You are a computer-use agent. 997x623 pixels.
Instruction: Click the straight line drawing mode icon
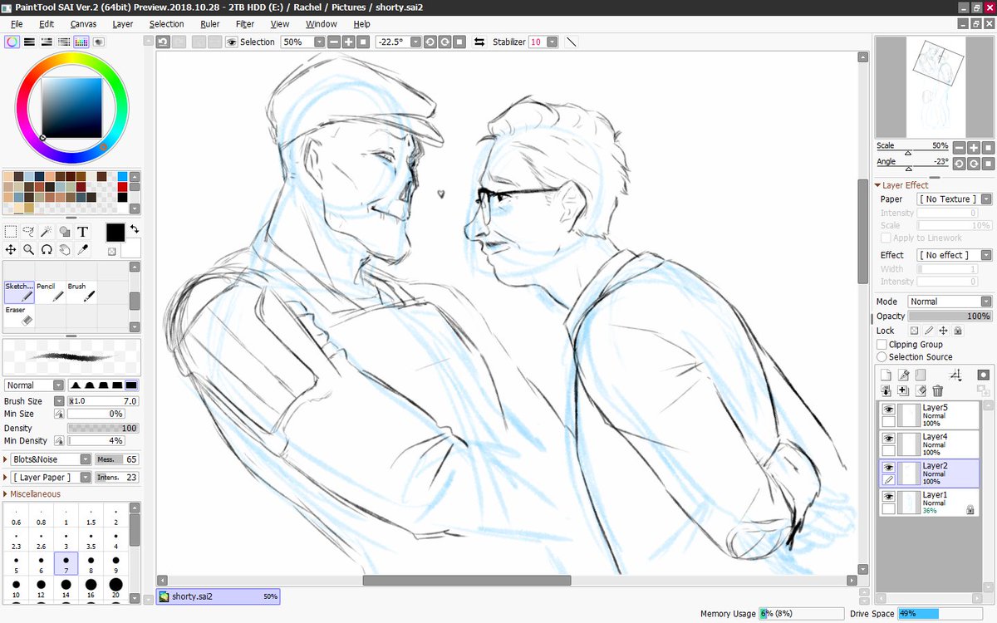tap(572, 42)
